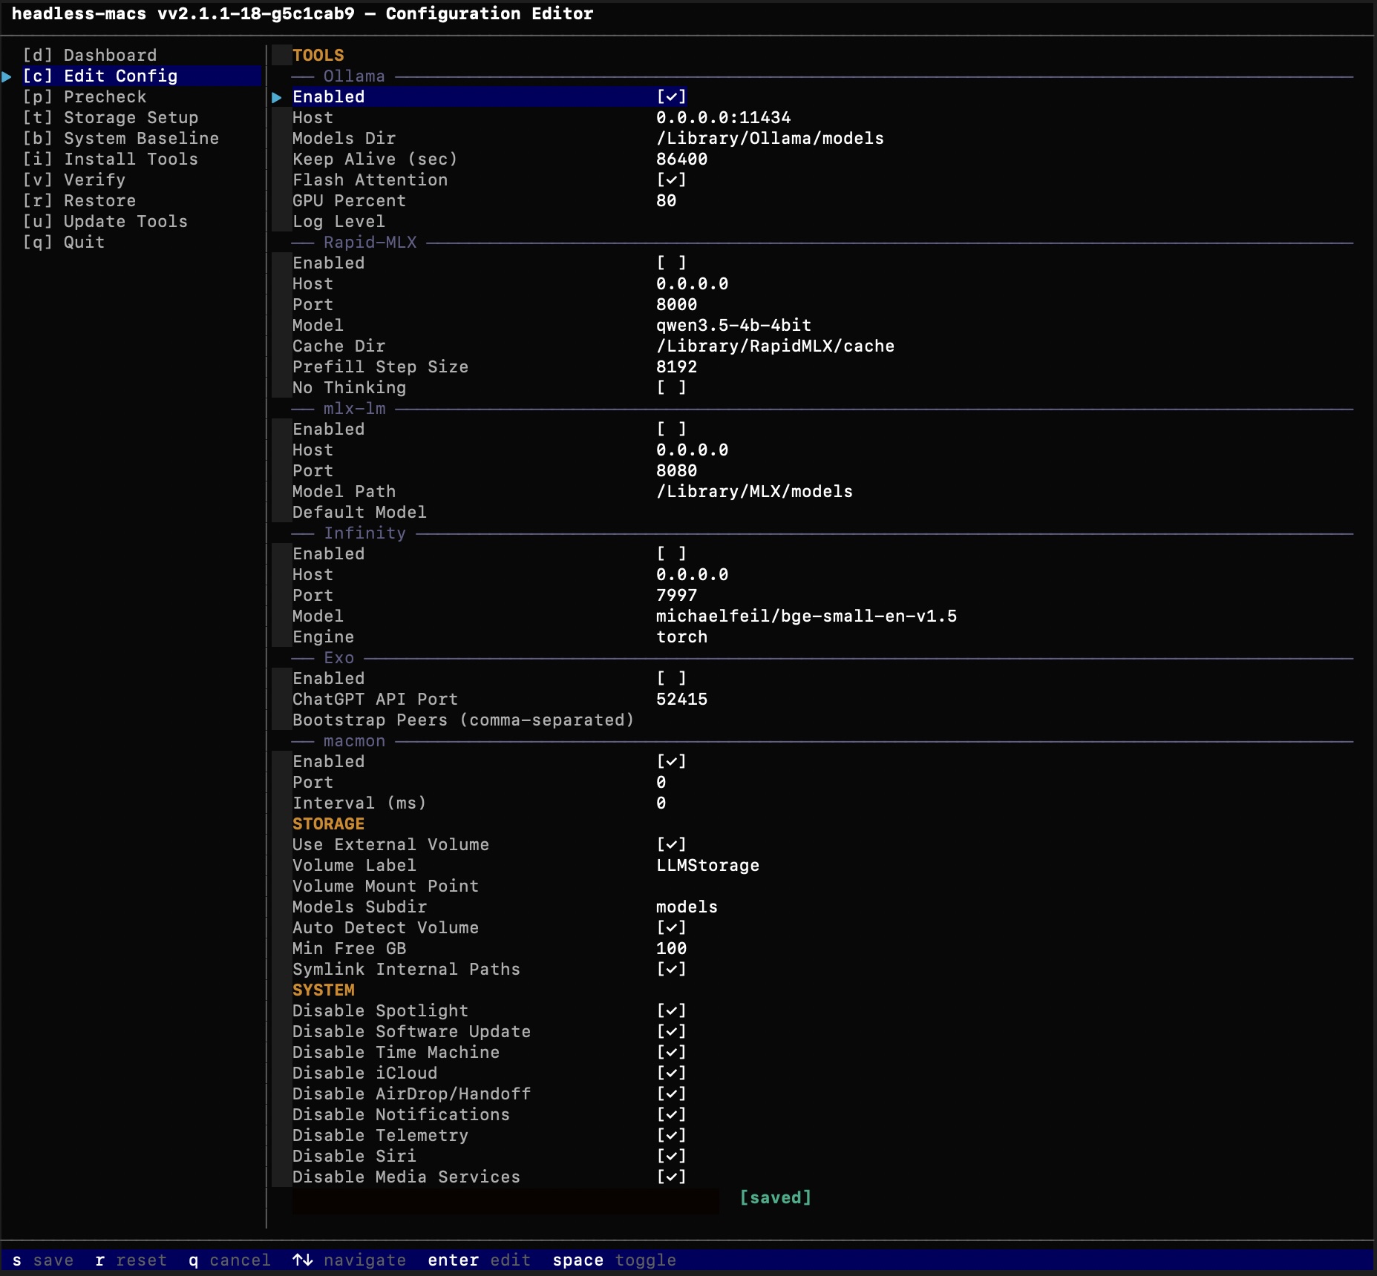This screenshot has width=1377, height=1276.
Task: Open the Precheck menu entry
Action: [85, 96]
